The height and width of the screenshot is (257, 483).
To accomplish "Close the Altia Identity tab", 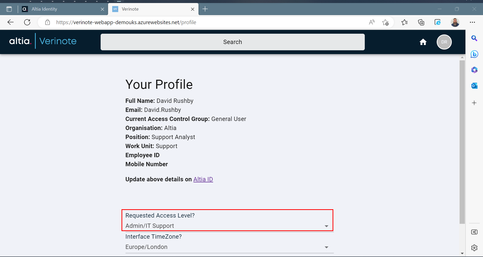I will [x=102, y=9].
